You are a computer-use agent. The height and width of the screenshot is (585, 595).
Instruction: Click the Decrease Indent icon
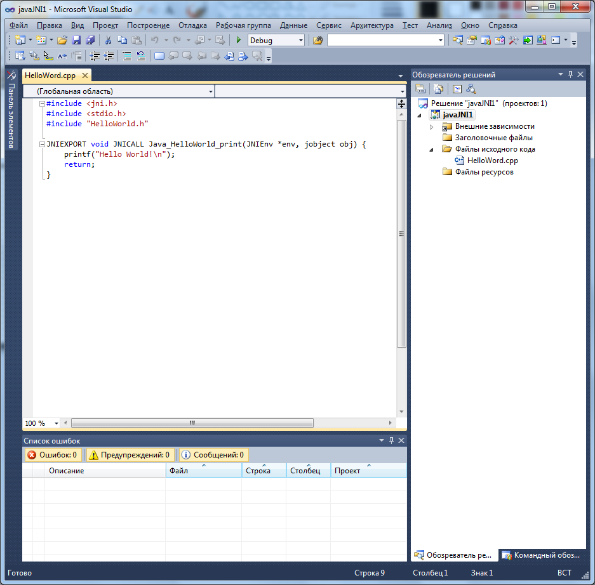[x=95, y=56]
